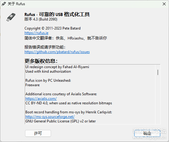Click the scrollbar track below the thumb
This screenshot has height=142, width=169.
click(x=158, y=99)
